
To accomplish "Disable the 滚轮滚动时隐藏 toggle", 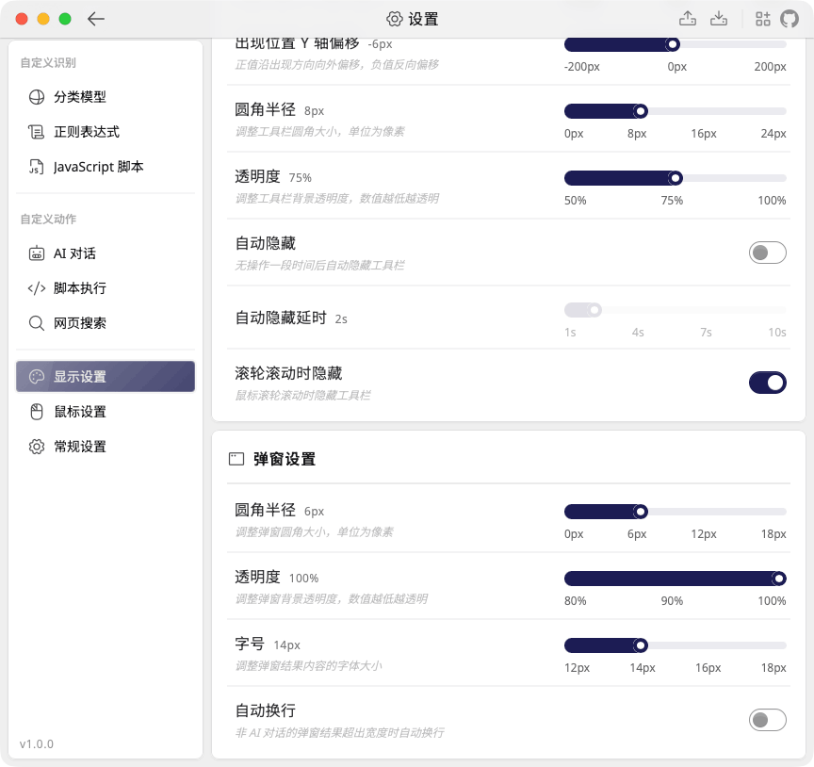I will point(767,383).
